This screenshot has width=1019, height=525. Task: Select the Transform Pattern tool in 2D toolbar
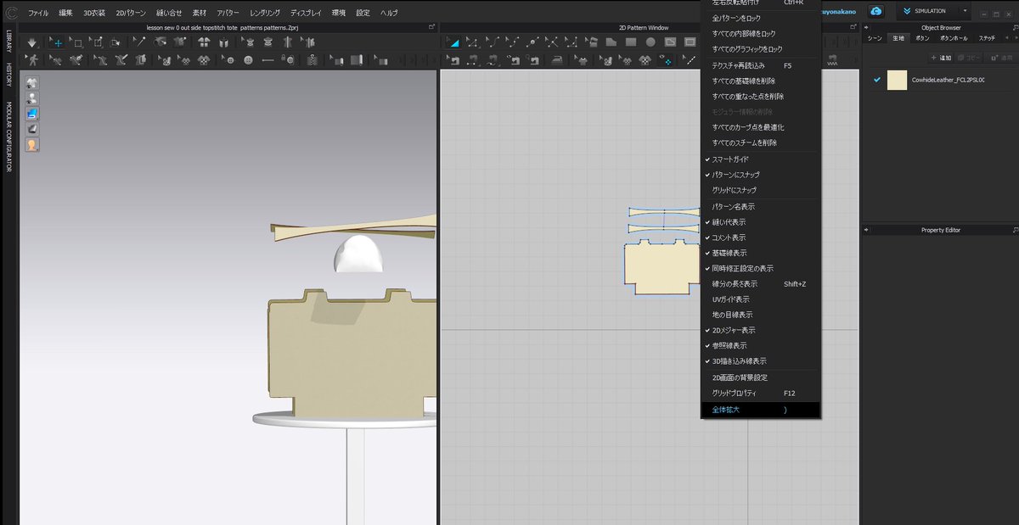click(453, 42)
